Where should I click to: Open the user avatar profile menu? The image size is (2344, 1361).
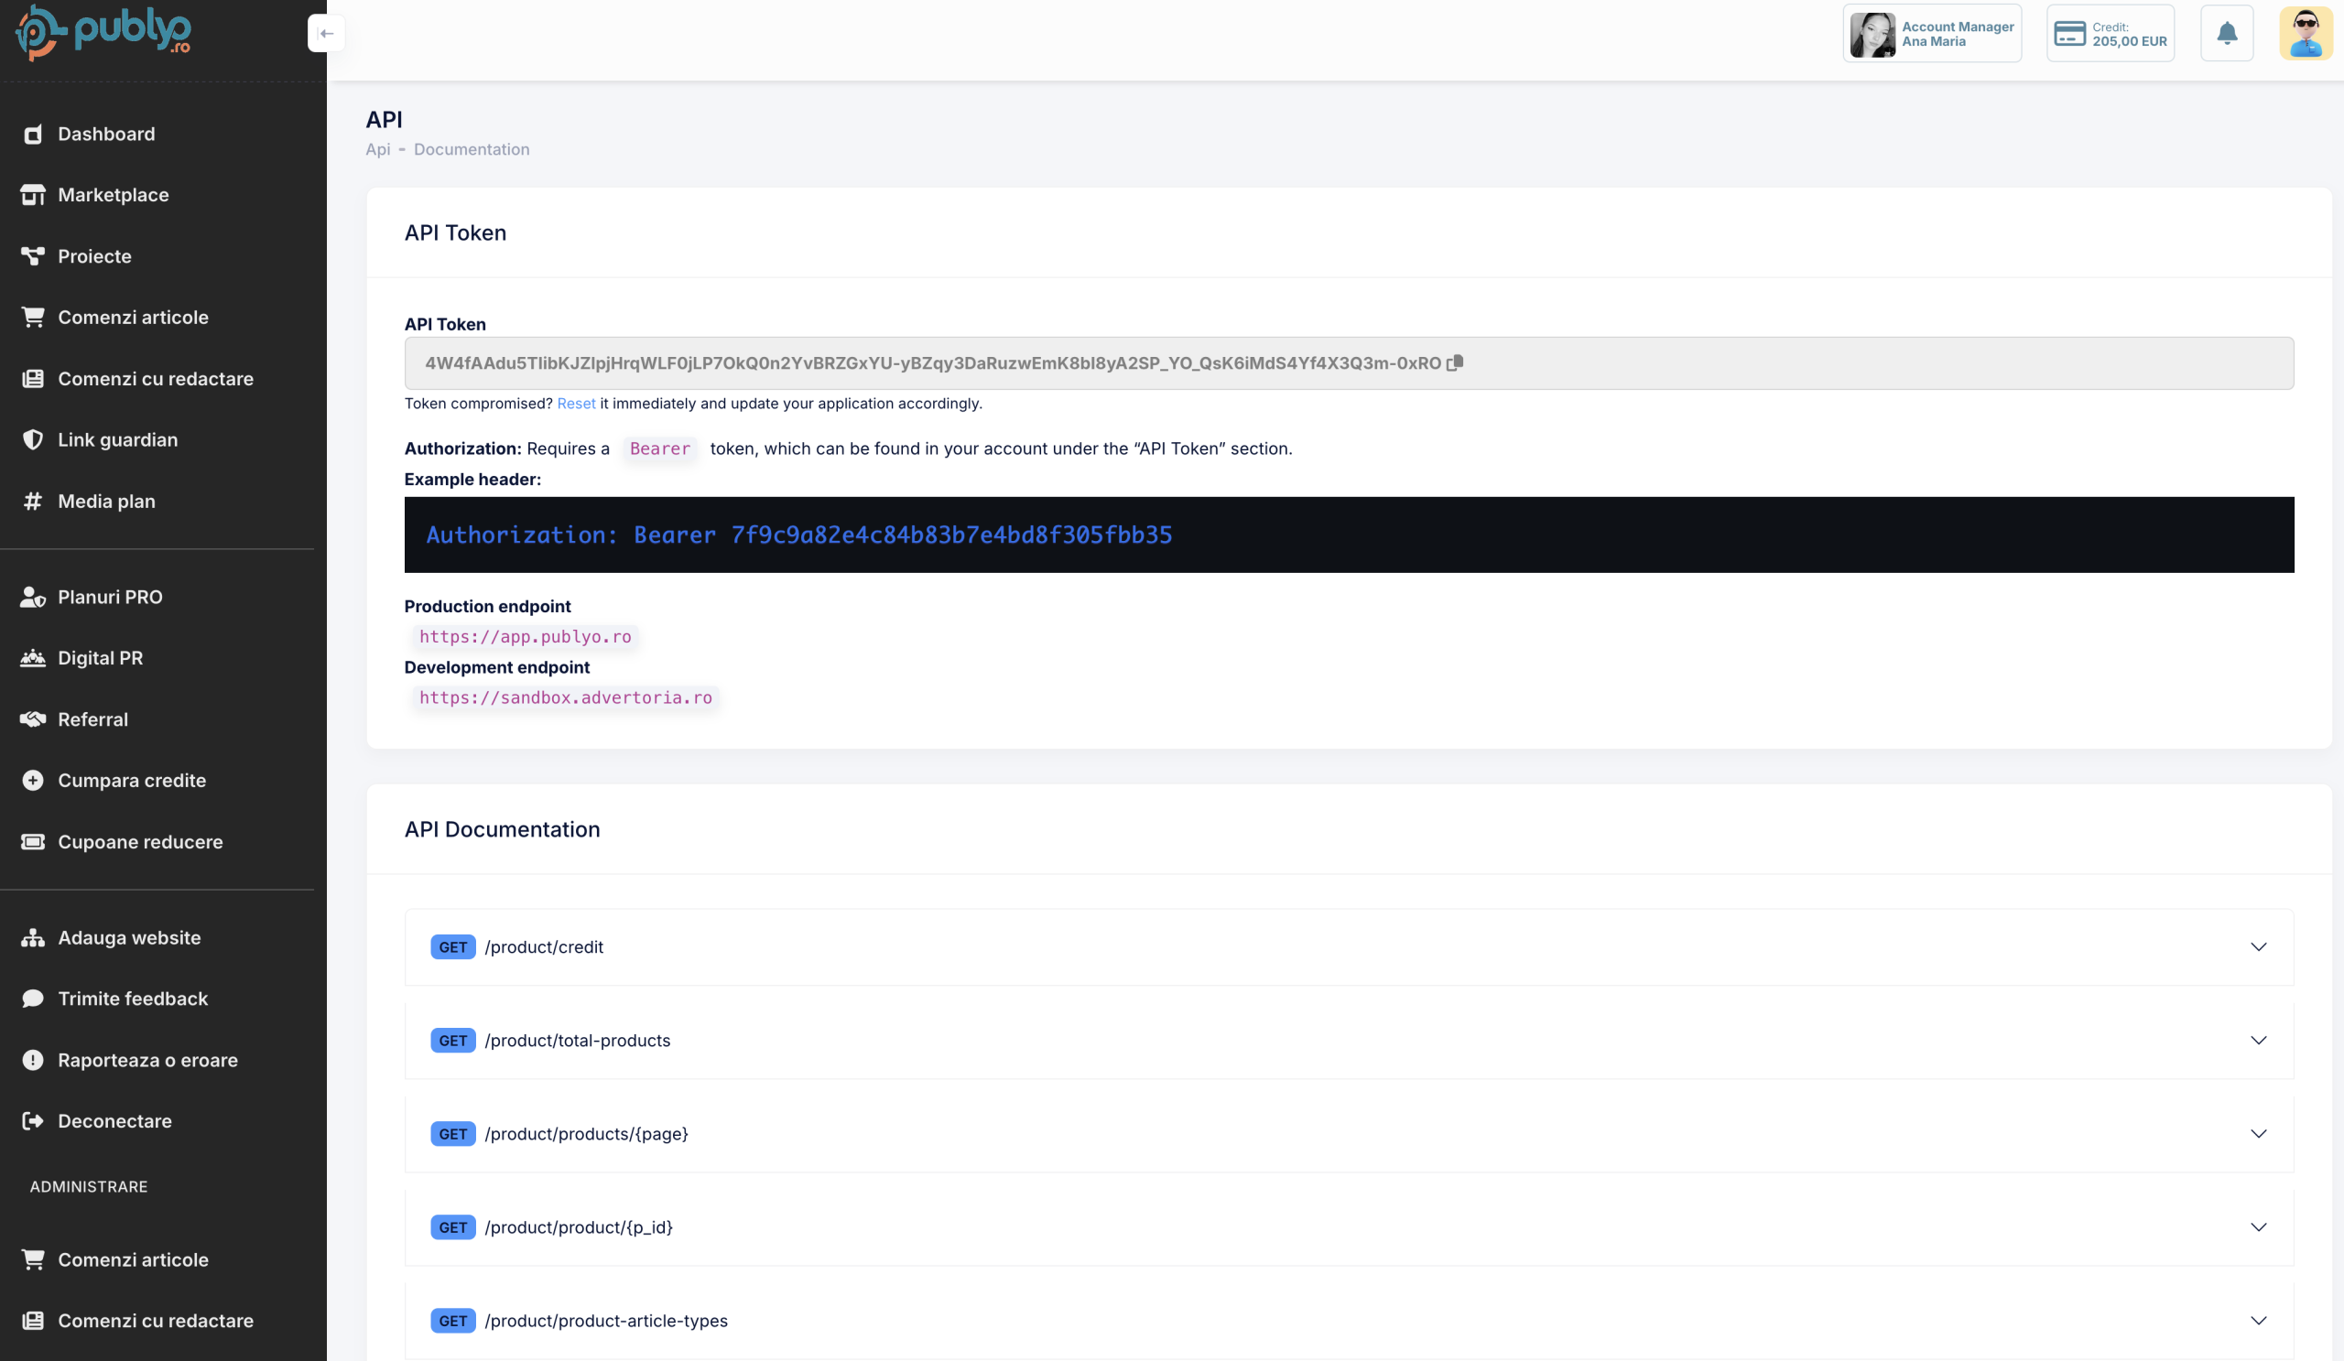click(x=2305, y=34)
